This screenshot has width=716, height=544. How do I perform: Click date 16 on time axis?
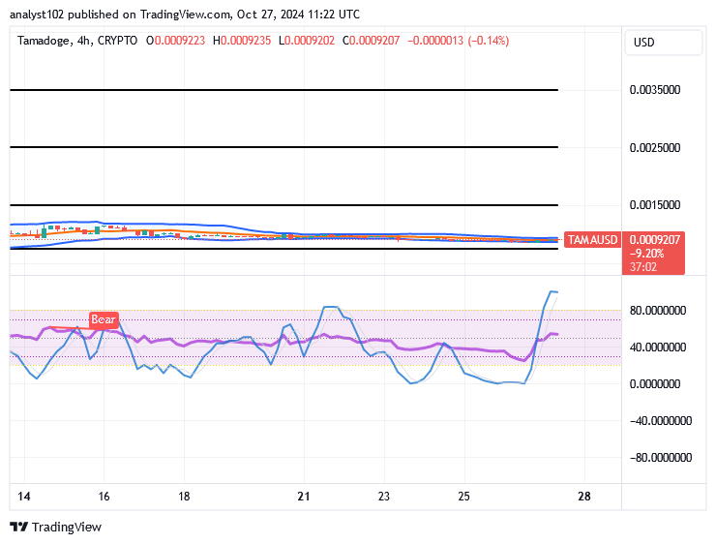click(104, 496)
